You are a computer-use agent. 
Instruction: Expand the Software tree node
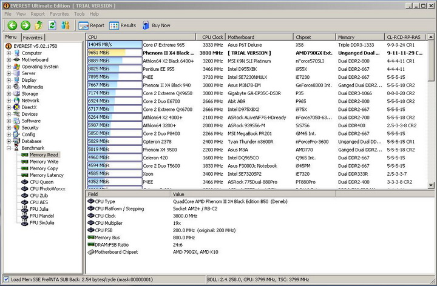point(8,121)
